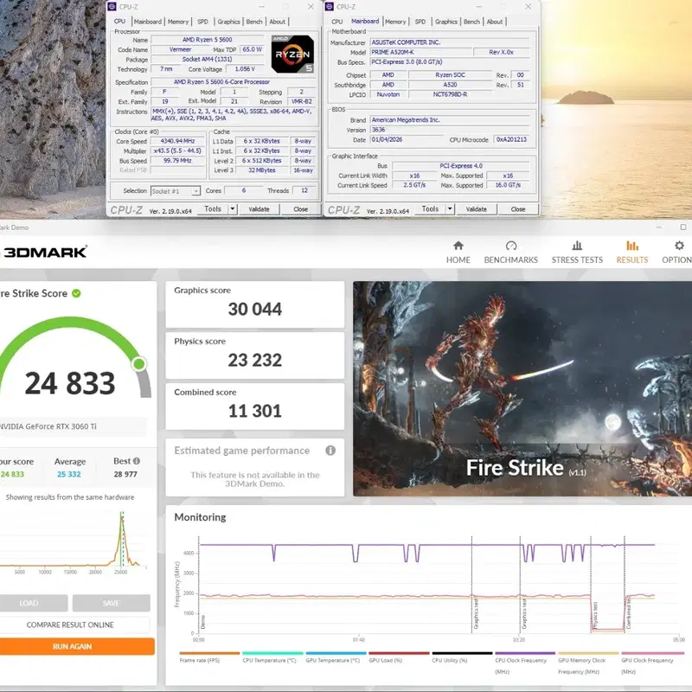Open About tab in left CPU-Z window

pyautogui.click(x=277, y=22)
